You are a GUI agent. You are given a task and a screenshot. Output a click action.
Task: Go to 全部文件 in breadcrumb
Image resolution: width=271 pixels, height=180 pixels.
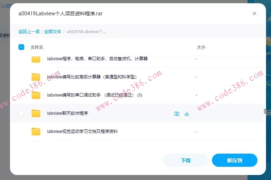tap(53, 31)
